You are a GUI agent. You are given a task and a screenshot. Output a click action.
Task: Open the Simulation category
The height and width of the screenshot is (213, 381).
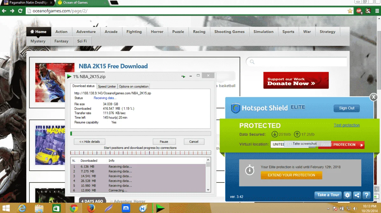pos(263,31)
